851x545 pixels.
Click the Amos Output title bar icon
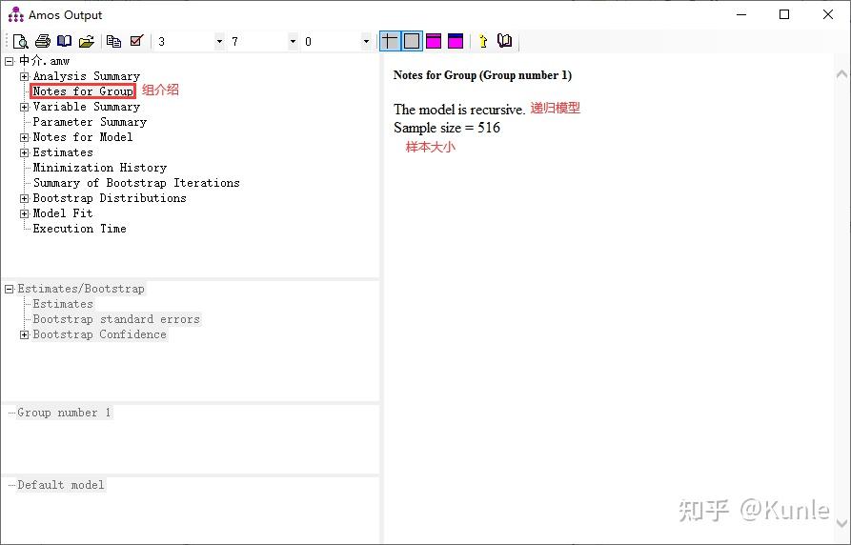16,14
